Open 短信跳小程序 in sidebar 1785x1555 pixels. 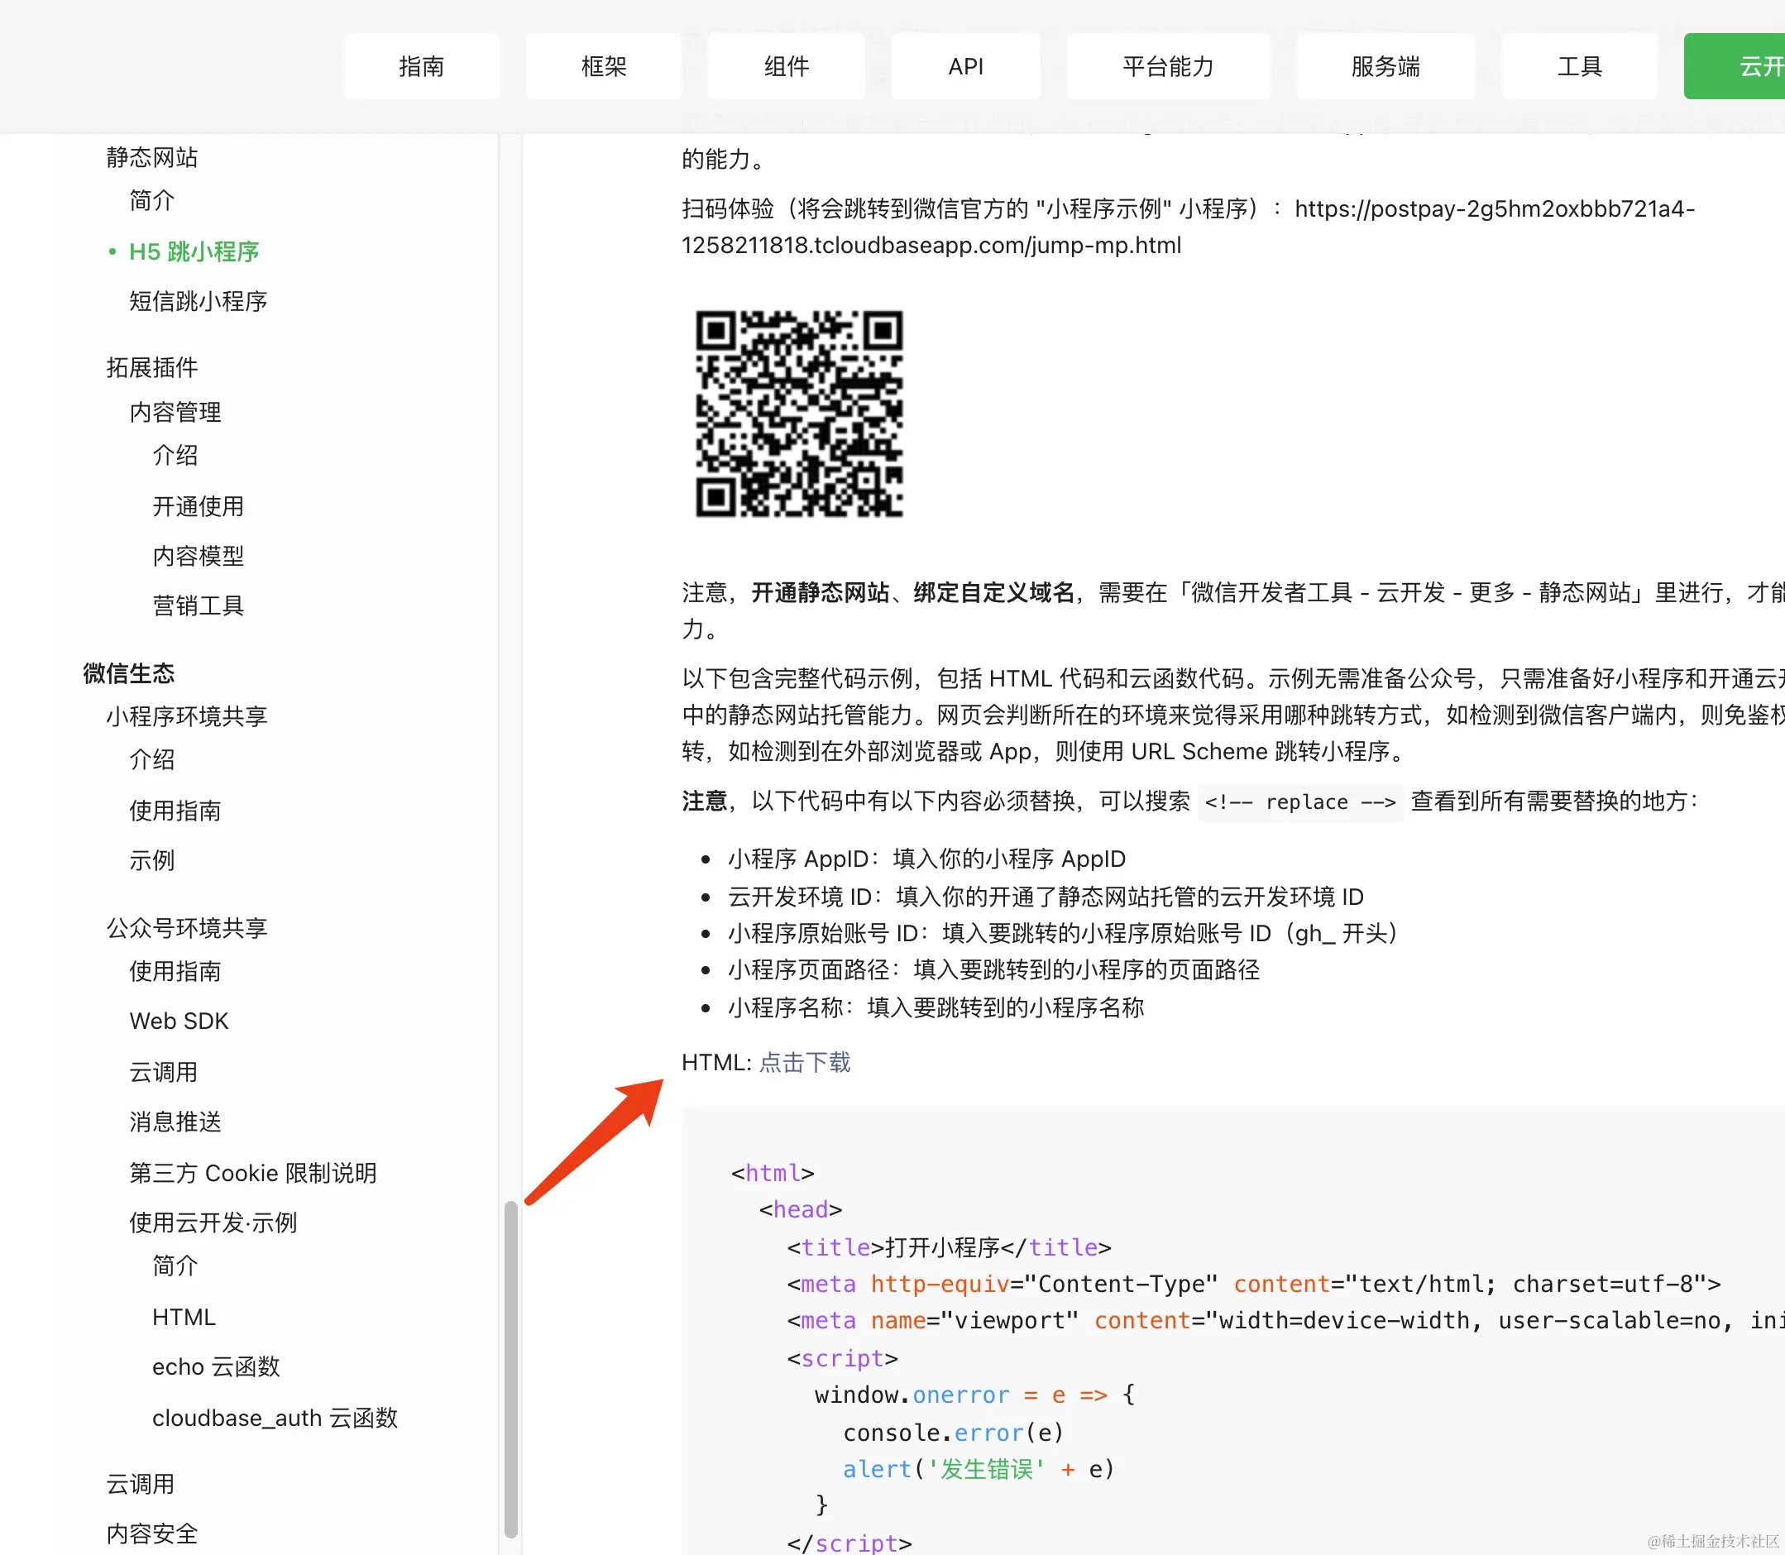click(x=198, y=301)
